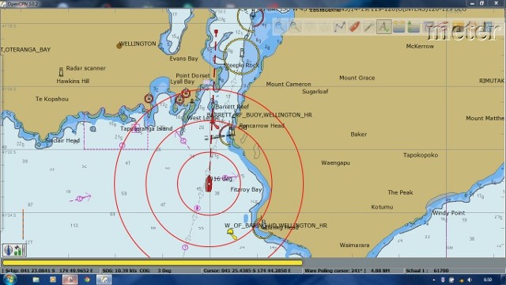506x285 pixels.
Task: Open the pencil tool in the toolbar
Action: [x=369, y=26]
